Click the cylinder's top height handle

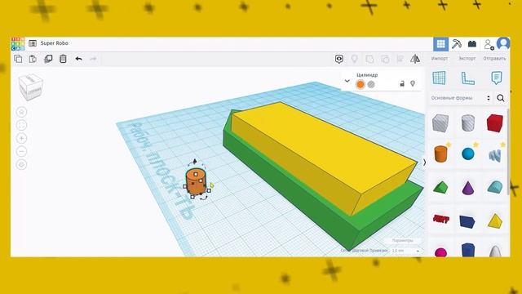[196, 174]
